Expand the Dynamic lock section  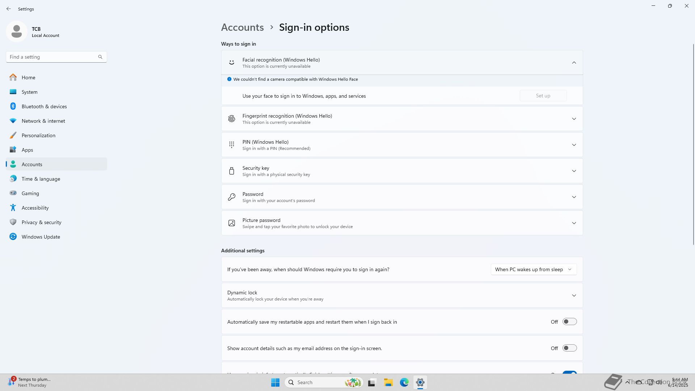click(x=574, y=295)
